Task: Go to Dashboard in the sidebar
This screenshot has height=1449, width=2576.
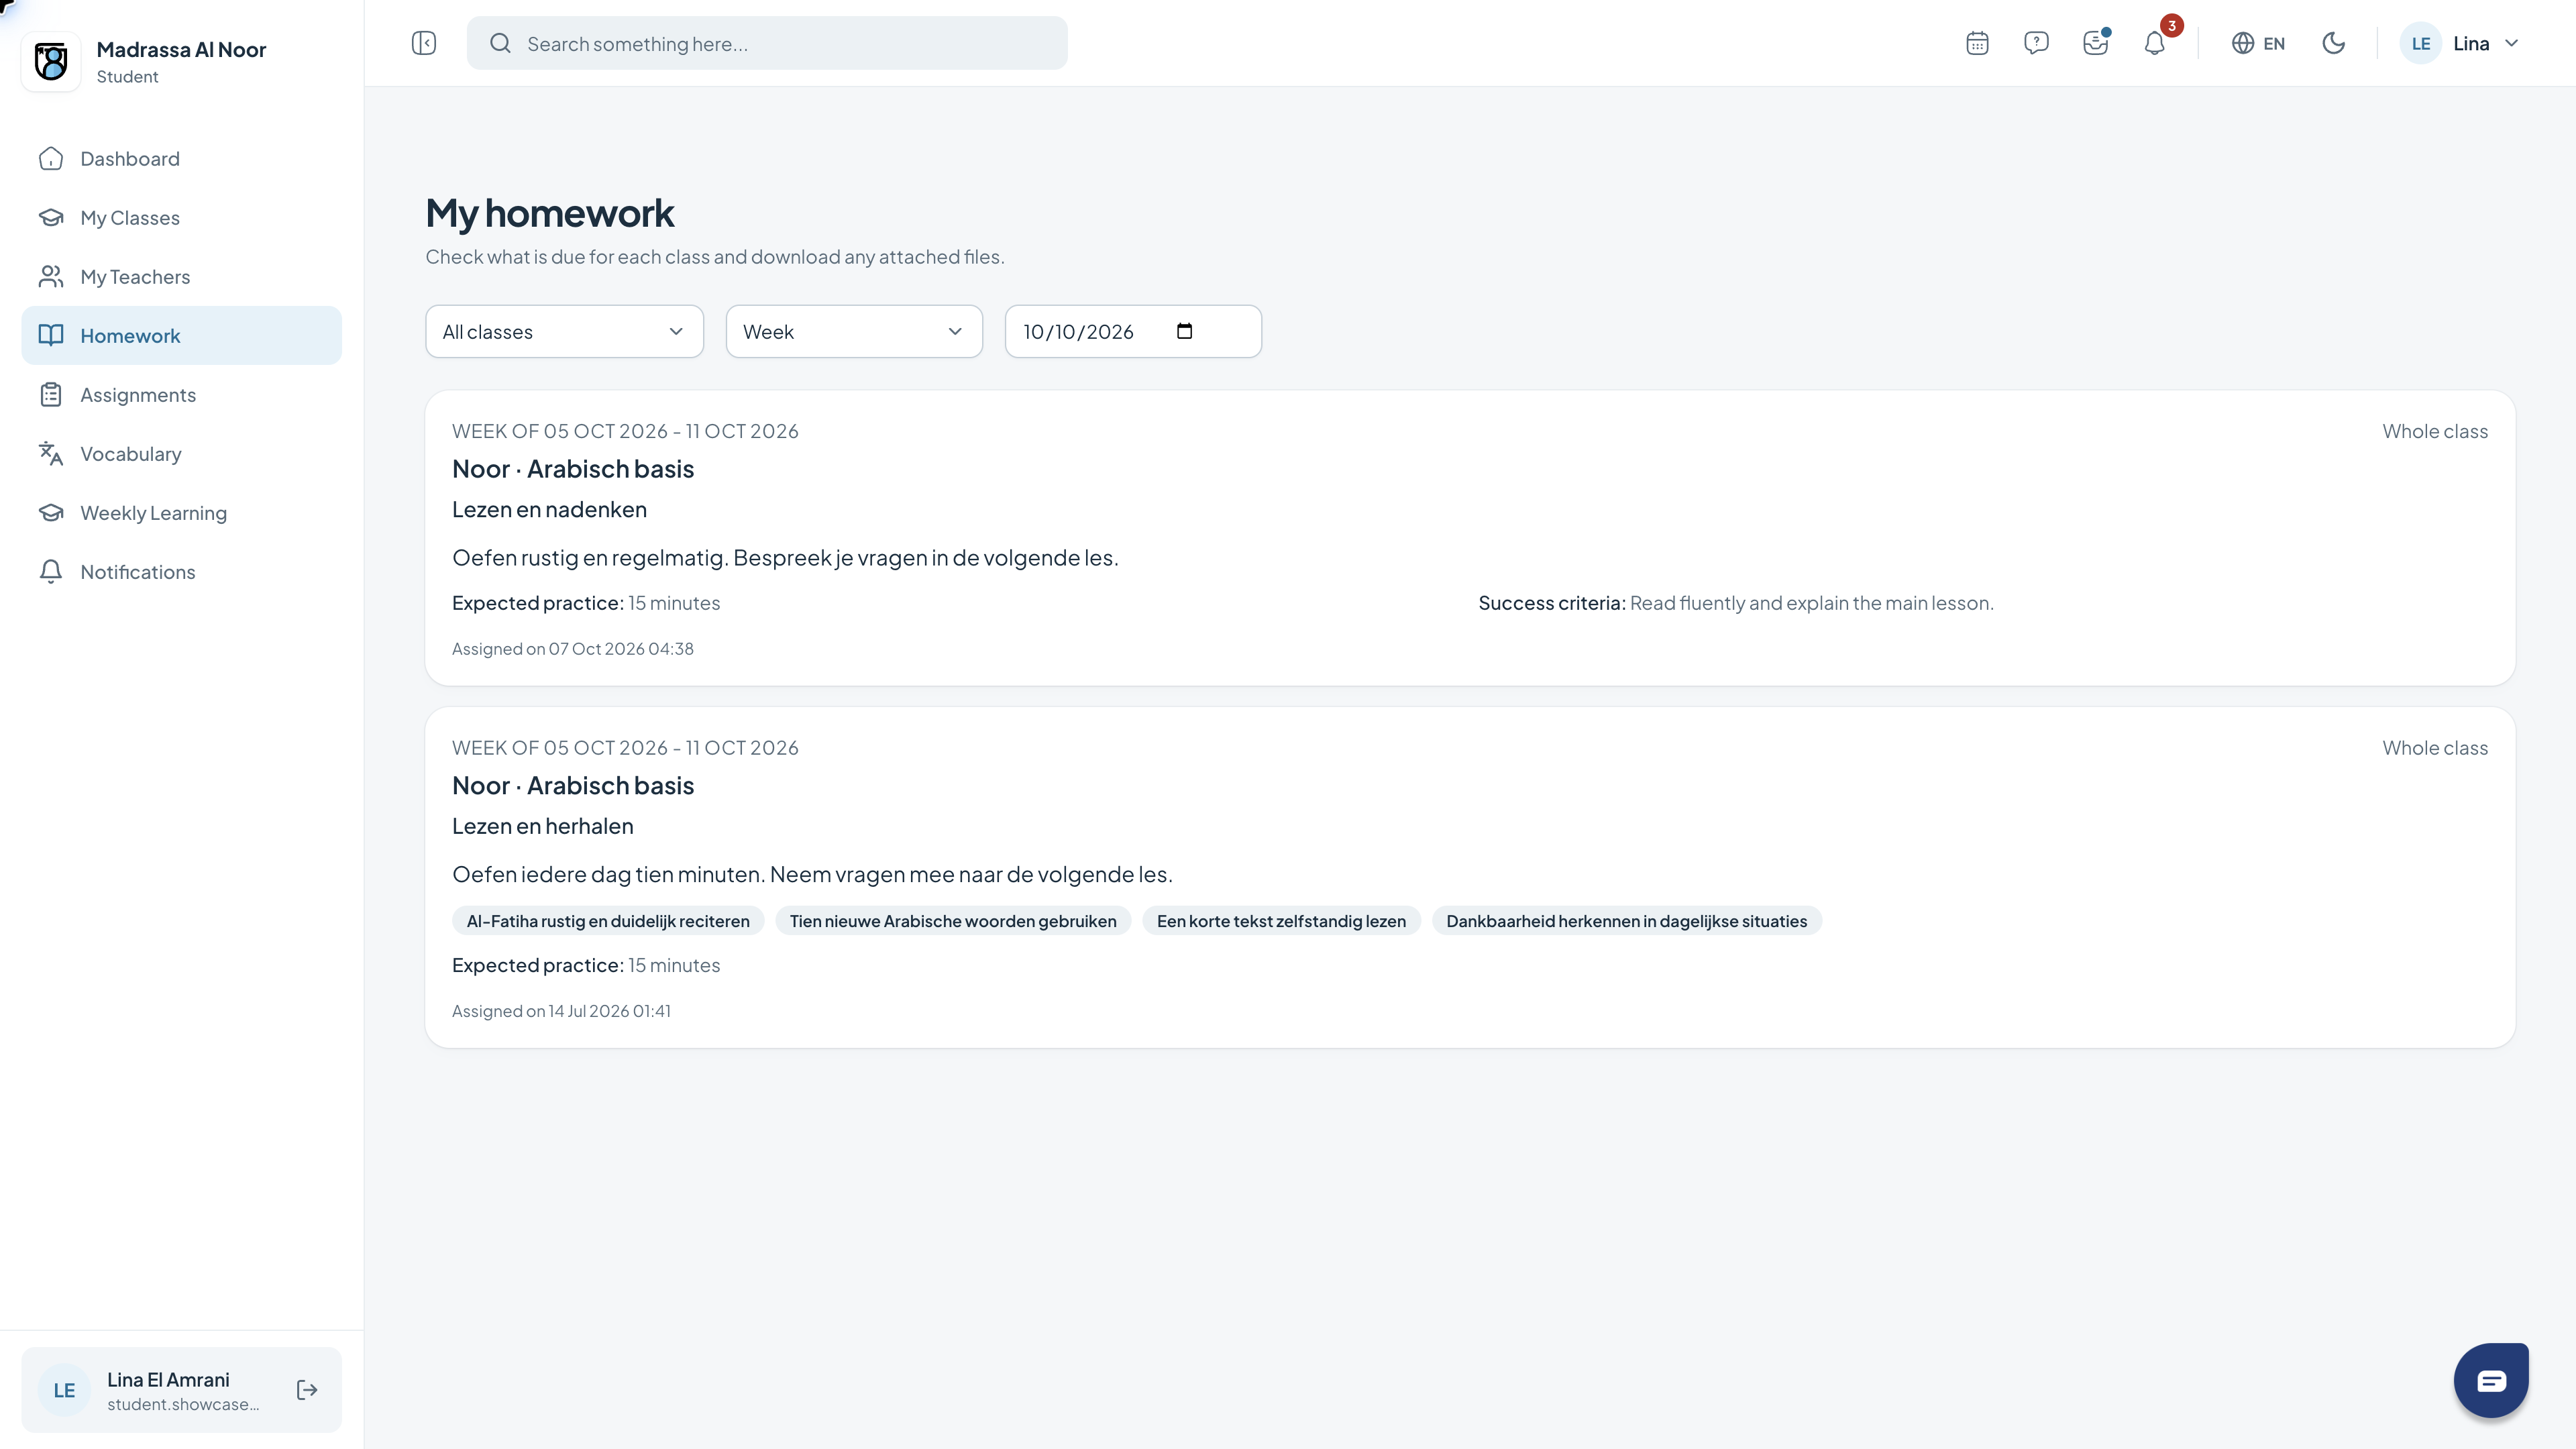Action: [181, 159]
